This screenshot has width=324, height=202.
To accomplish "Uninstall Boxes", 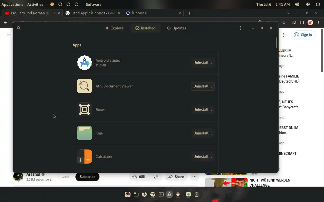I will 202,110.
